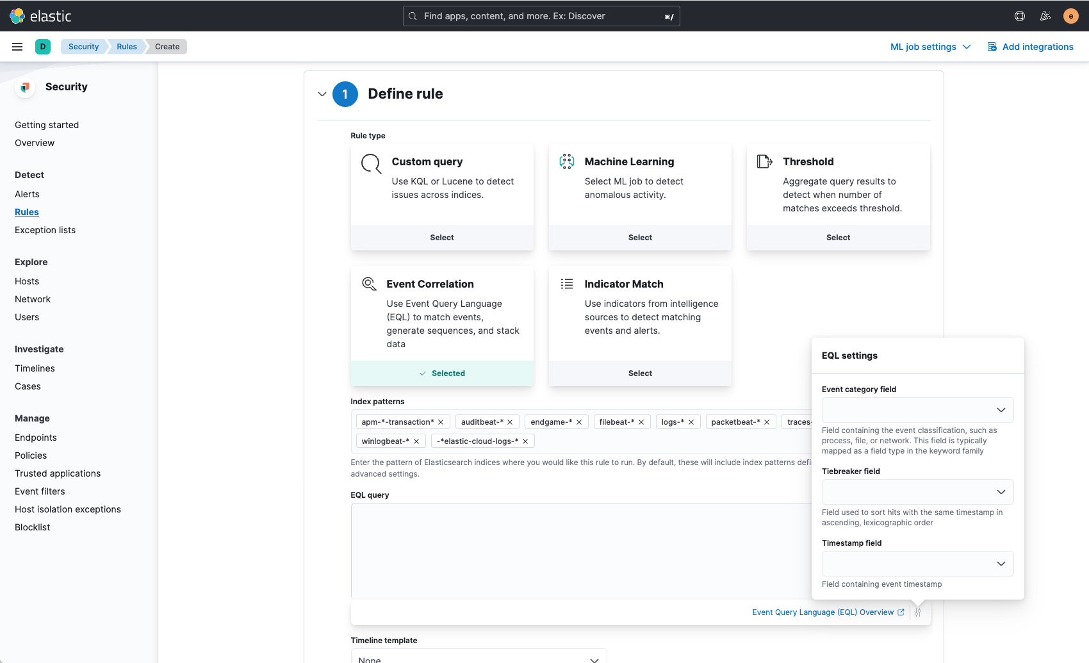Open the Event category field dropdown
The height and width of the screenshot is (663, 1089).
917,410
